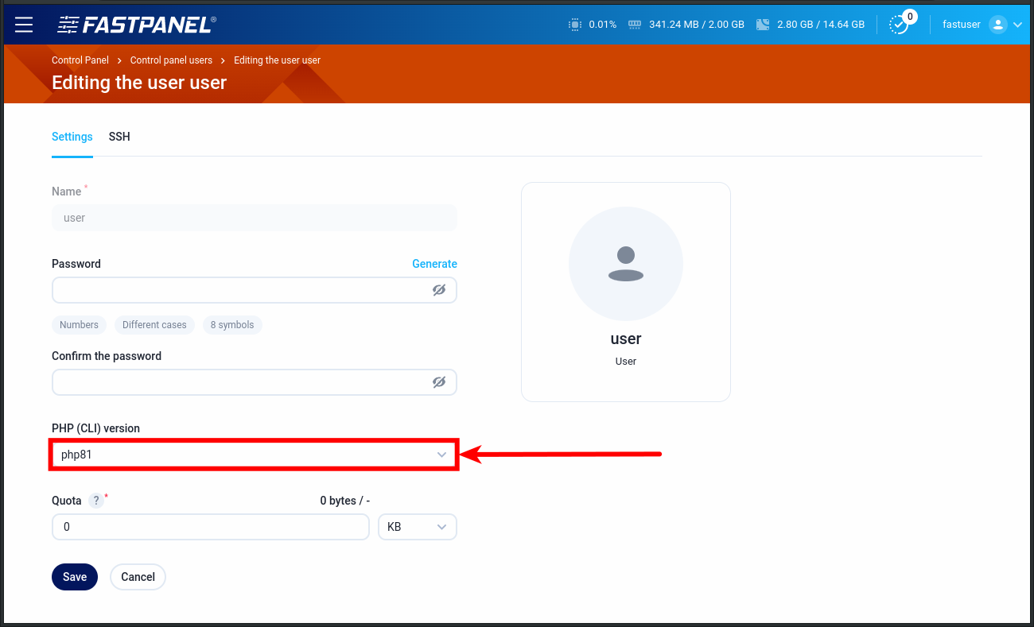Viewport: 1034px width, 627px height.
Task: Click the 341.24 MB / 2.00 GB value
Action: pyautogui.click(x=697, y=25)
